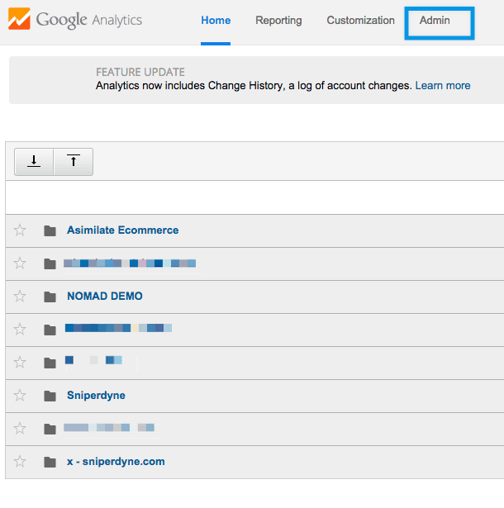504x508 pixels.
Task: Open the blurred account link below Sniperdyne
Action: (x=109, y=428)
